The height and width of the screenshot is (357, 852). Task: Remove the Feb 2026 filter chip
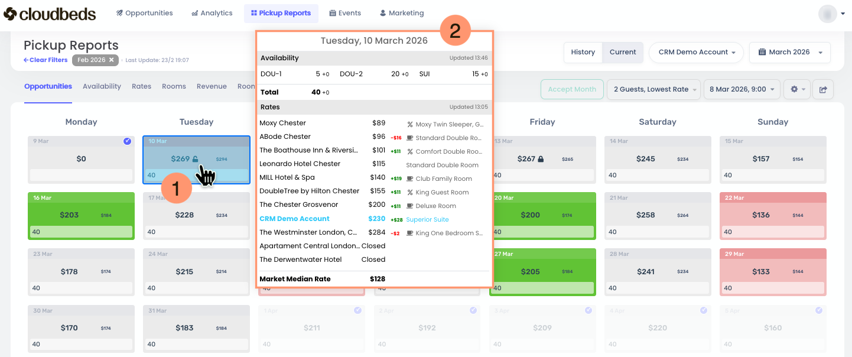tap(111, 60)
